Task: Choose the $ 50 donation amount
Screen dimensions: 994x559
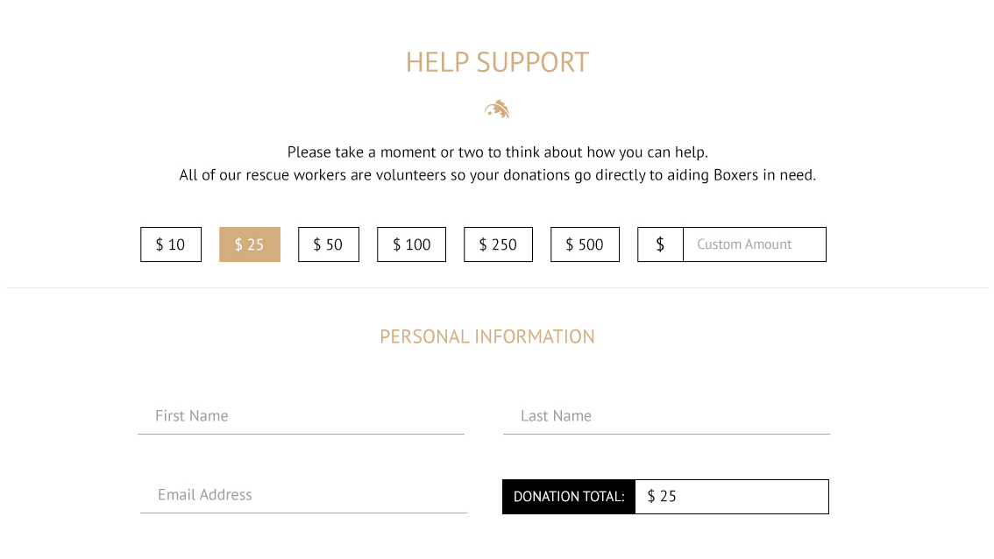Action: [x=329, y=244]
